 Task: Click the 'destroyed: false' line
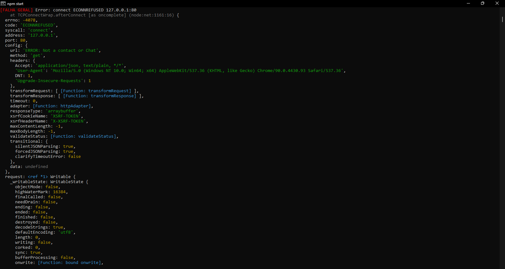point(36,222)
